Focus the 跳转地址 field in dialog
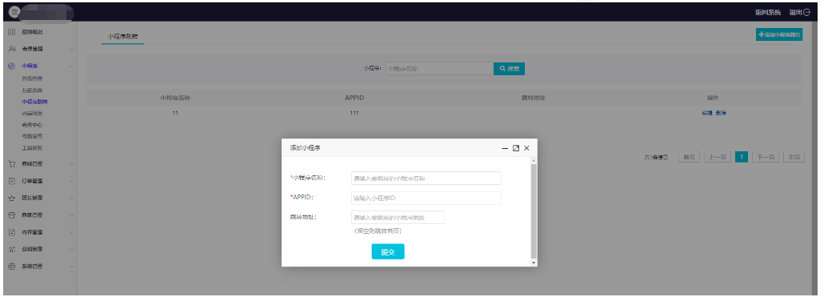This screenshot has height=297, width=824. coord(398,218)
